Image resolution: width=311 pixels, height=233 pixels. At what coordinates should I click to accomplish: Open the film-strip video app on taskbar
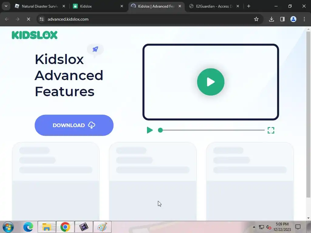click(x=84, y=227)
